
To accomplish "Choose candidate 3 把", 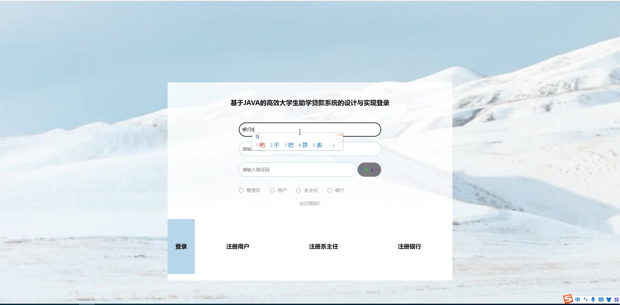I will pos(289,145).
